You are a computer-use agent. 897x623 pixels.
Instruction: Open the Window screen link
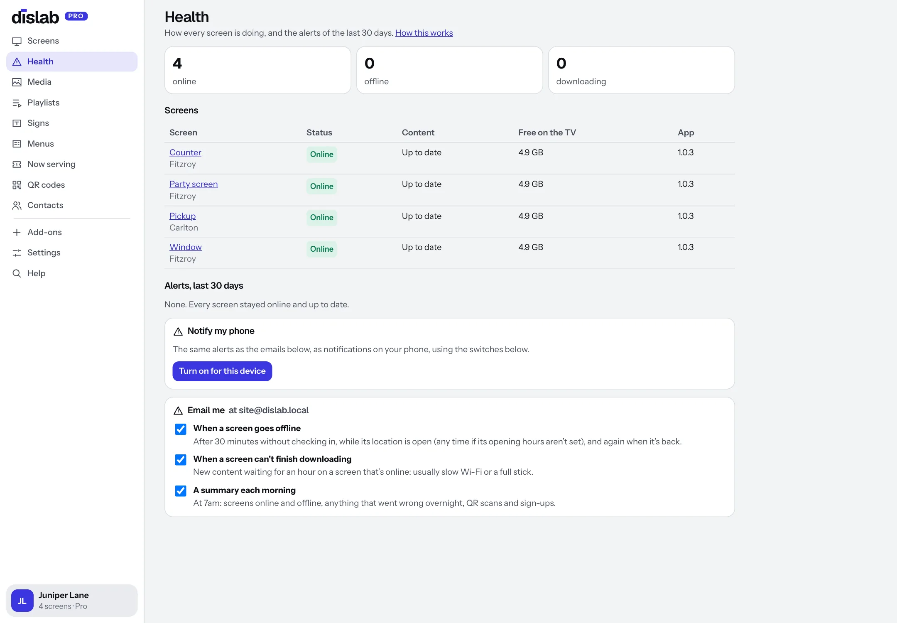click(186, 247)
